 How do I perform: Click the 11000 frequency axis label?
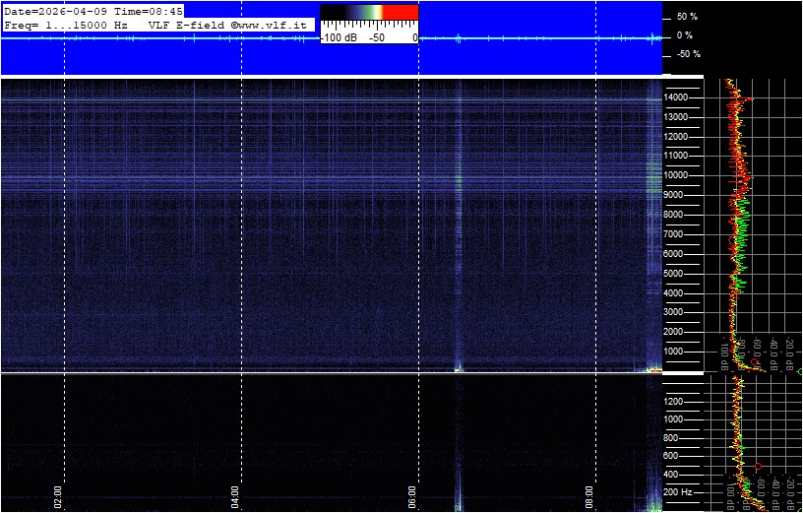pyautogui.click(x=676, y=156)
